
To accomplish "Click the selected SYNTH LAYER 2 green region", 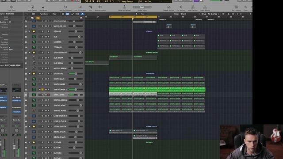I will [157, 89].
